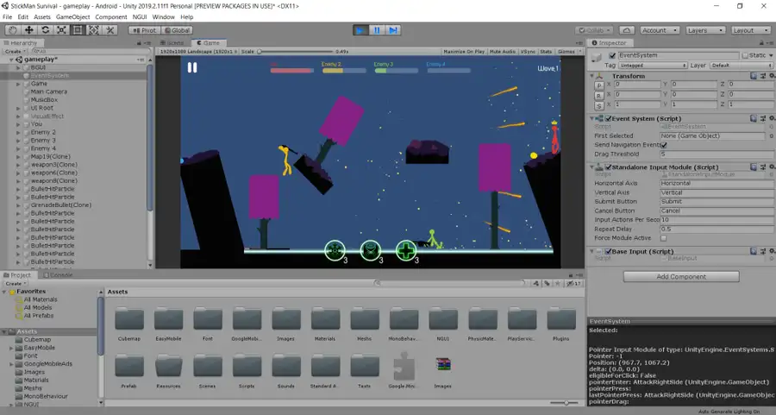Image resolution: width=776 pixels, height=415 pixels.
Task: Open the Layout dropdown
Action: (747, 30)
